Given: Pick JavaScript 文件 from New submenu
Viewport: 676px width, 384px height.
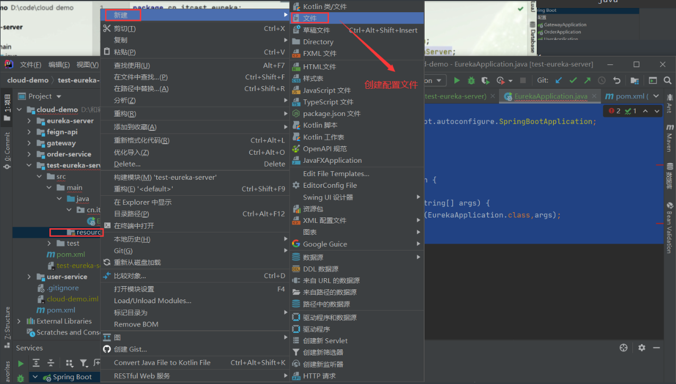Looking at the screenshot, I should tap(357, 90).
